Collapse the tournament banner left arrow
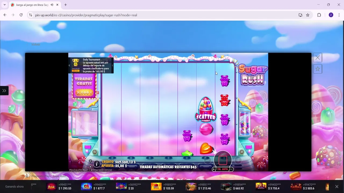Screen dimensions: 344x193 69,65
